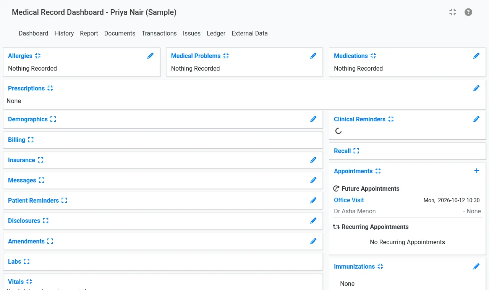Collapse the Appointments card

pos(378,171)
